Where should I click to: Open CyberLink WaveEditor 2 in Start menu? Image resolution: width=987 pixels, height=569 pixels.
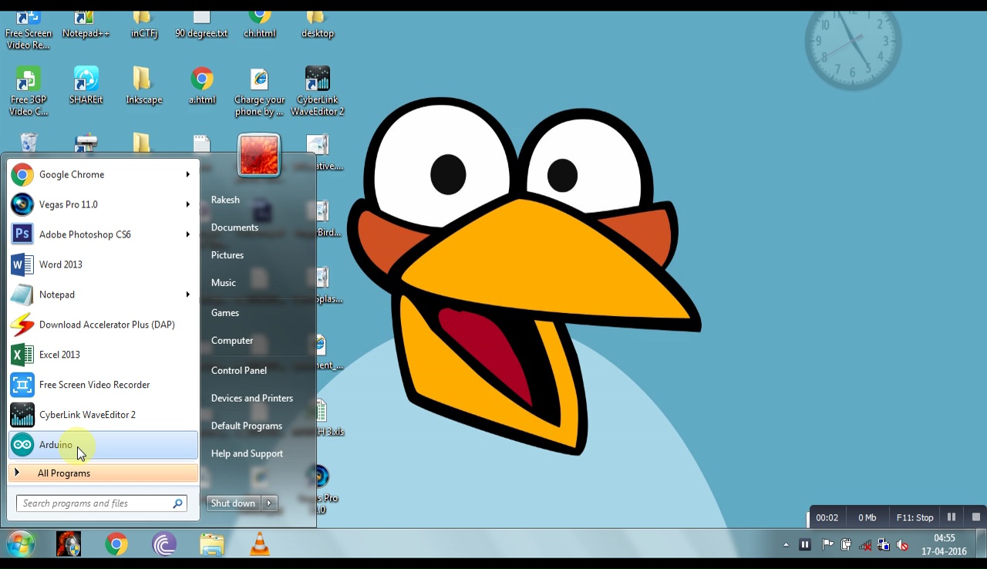coord(103,416)
